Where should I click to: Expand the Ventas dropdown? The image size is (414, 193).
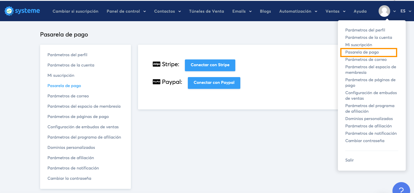[335, 11]
